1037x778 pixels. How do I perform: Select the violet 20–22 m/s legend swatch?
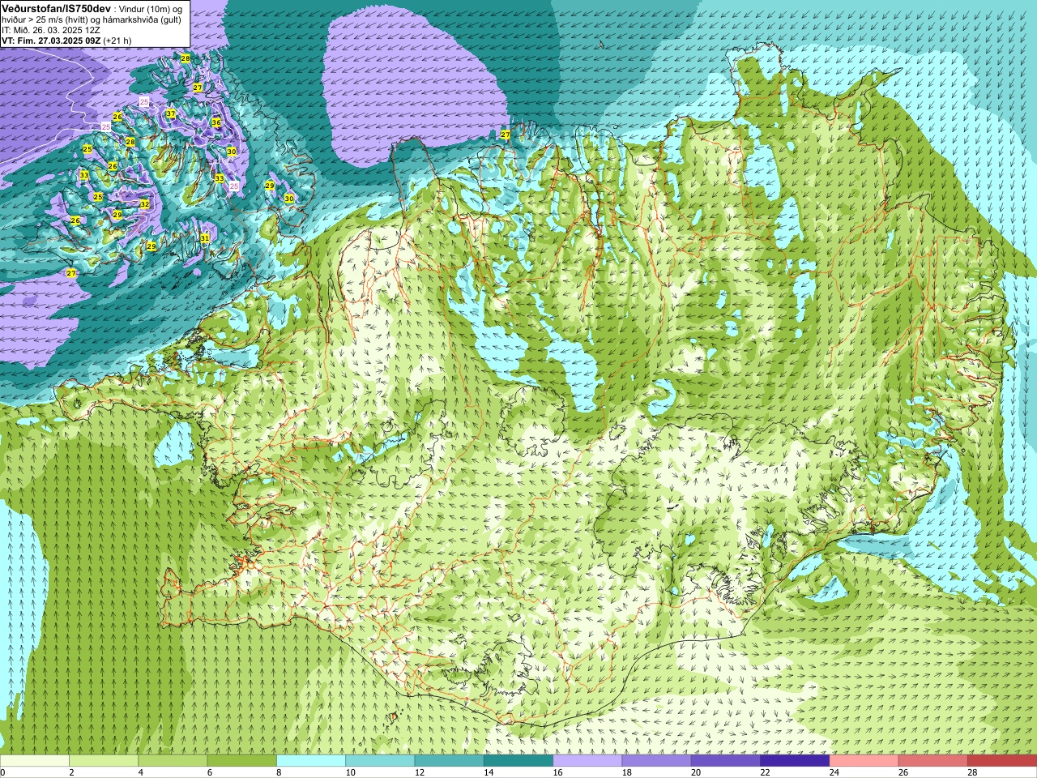coord(725,761)
